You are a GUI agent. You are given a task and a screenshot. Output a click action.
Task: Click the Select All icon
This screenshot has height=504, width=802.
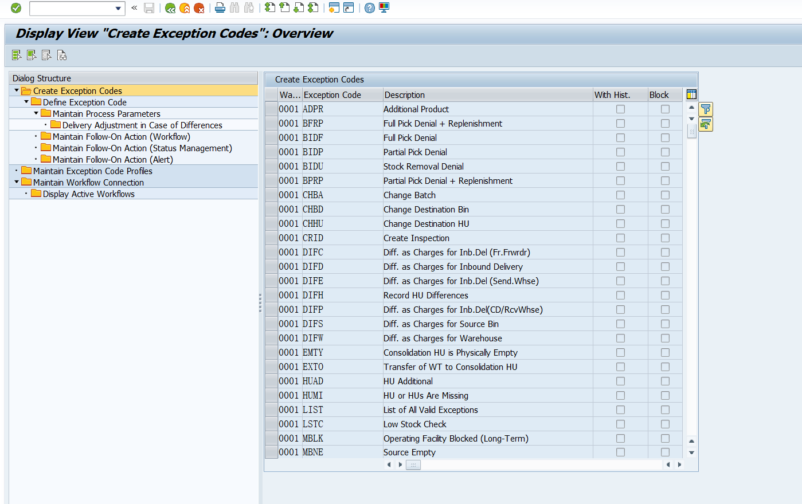click(17, 56)
